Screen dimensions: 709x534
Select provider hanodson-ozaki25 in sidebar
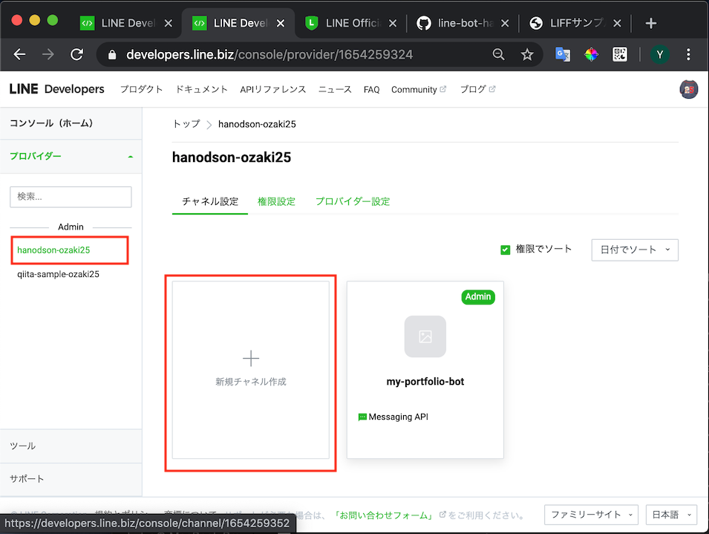tap(53, 250)
